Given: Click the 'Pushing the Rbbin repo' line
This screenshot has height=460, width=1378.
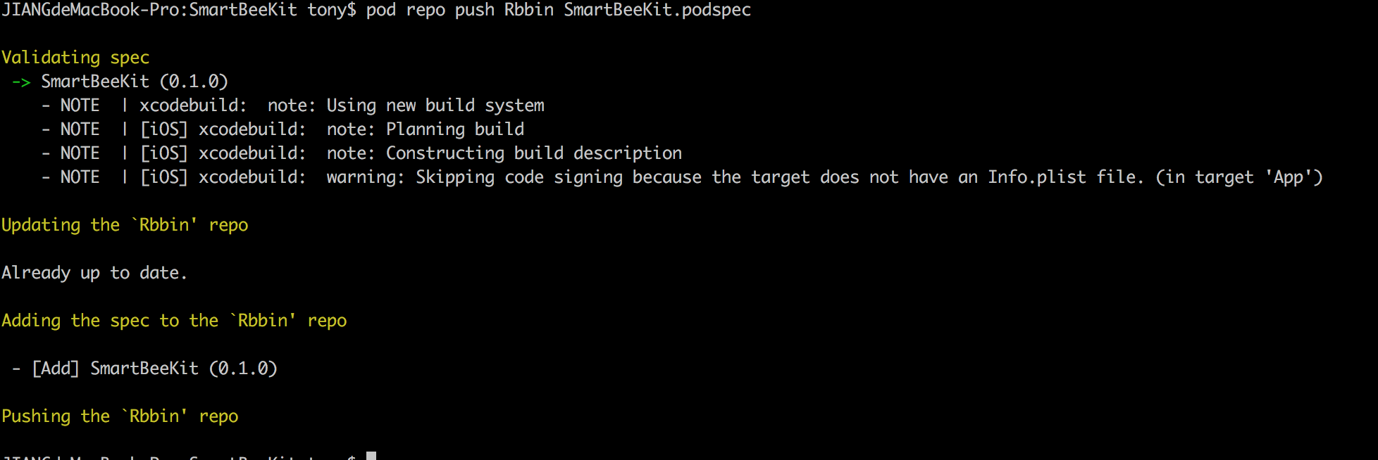Looking at the screenshot, I should 120,416.
